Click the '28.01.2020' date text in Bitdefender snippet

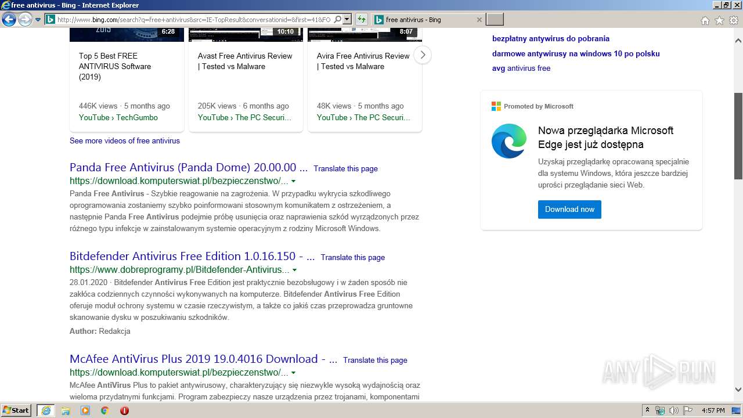coord(88,282)
